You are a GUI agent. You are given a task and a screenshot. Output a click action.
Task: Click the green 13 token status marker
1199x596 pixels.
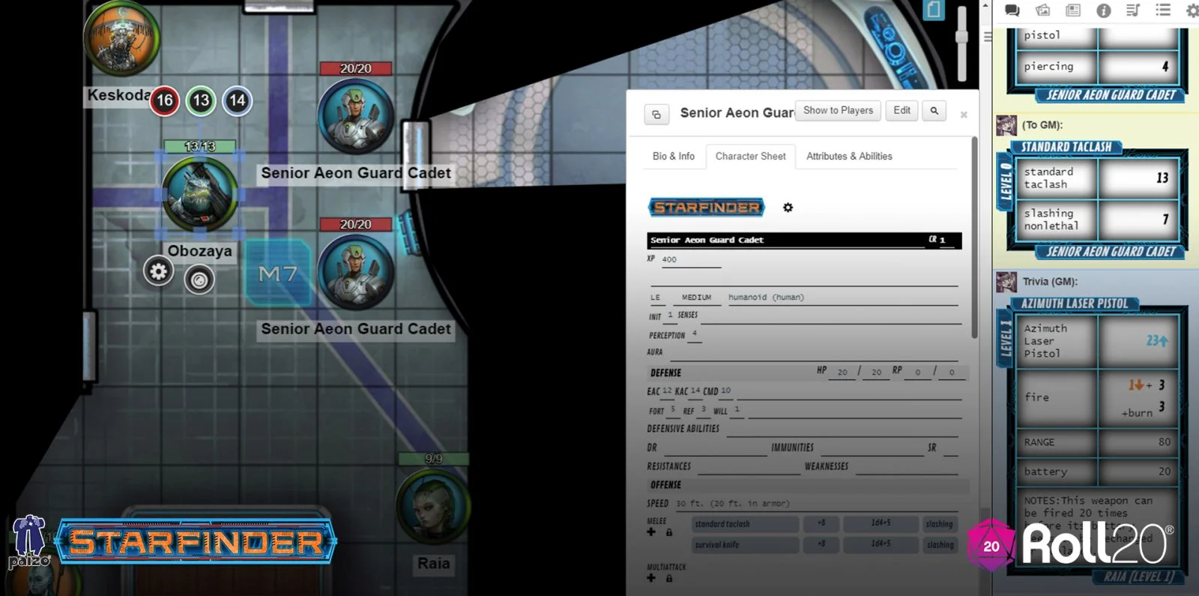tap(201, 100)
